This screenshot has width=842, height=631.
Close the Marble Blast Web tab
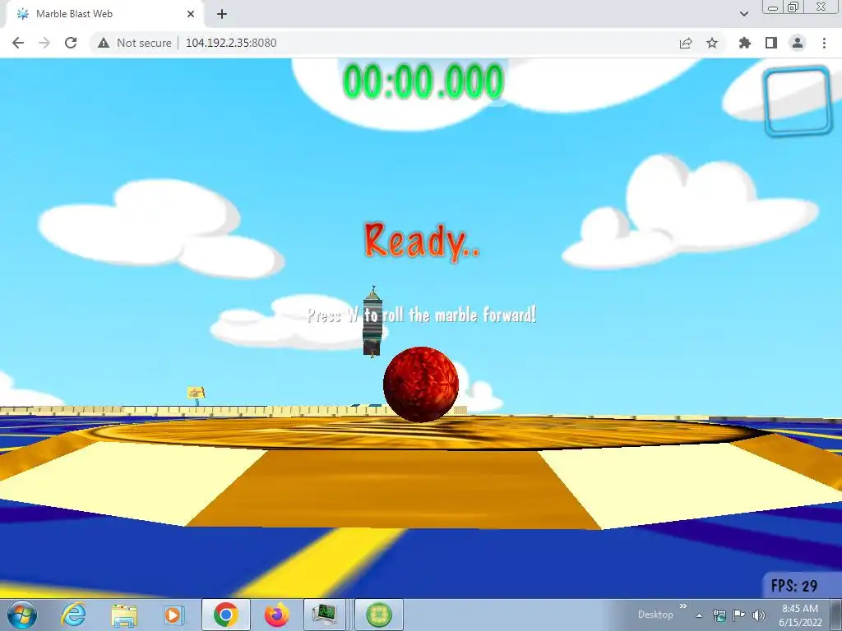[191, 14]
